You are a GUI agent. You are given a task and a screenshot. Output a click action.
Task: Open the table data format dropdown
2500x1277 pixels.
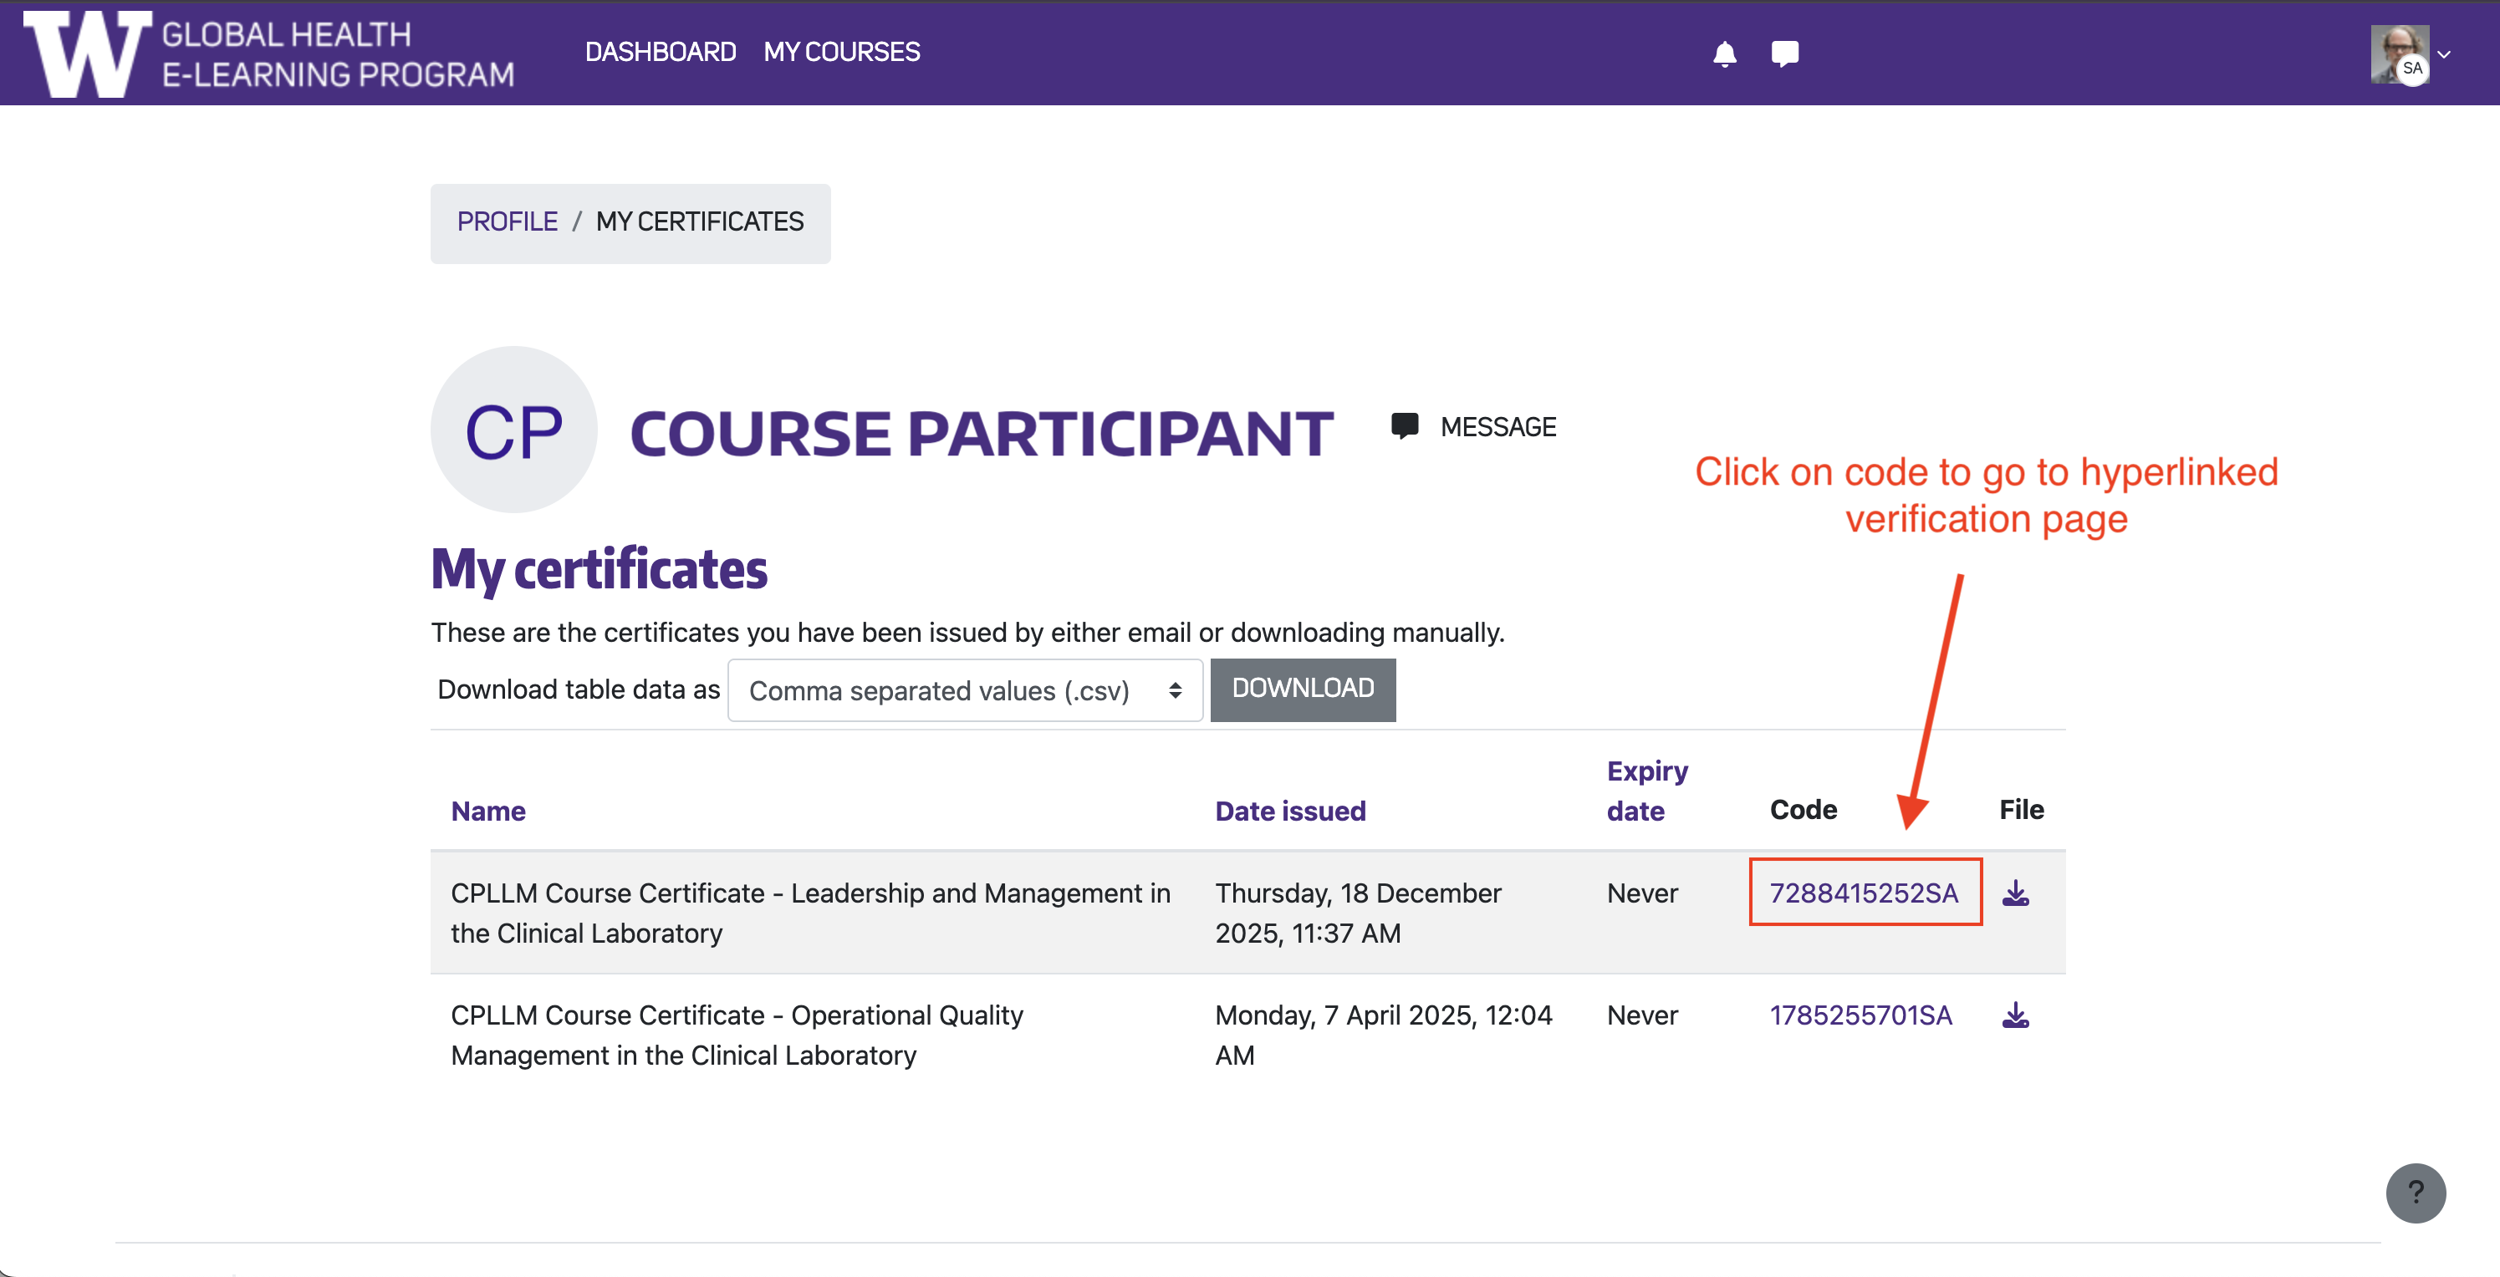pos(964,690)
